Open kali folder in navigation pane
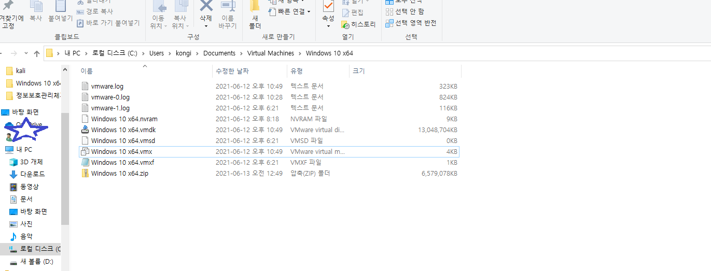 (x=21, y=70)
